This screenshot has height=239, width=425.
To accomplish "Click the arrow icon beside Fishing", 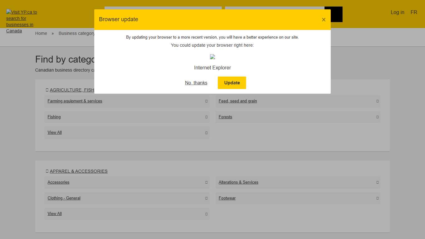I will pos(206,117).
